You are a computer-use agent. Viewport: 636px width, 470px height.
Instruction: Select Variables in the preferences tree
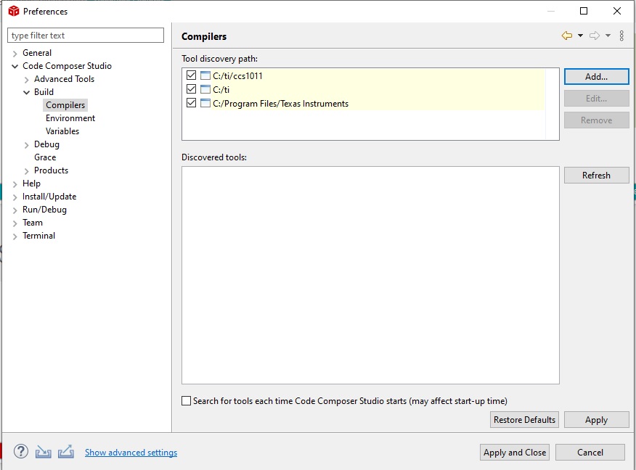click(62, 131)
